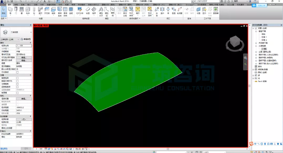Click Edit button for Rendering Settings (渲染设置)
283x153 pixels.
pyautogui.click(x=24, y=99)
